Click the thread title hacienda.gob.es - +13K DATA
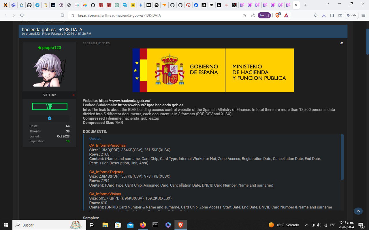369x230 pixels. coord(52,29)
